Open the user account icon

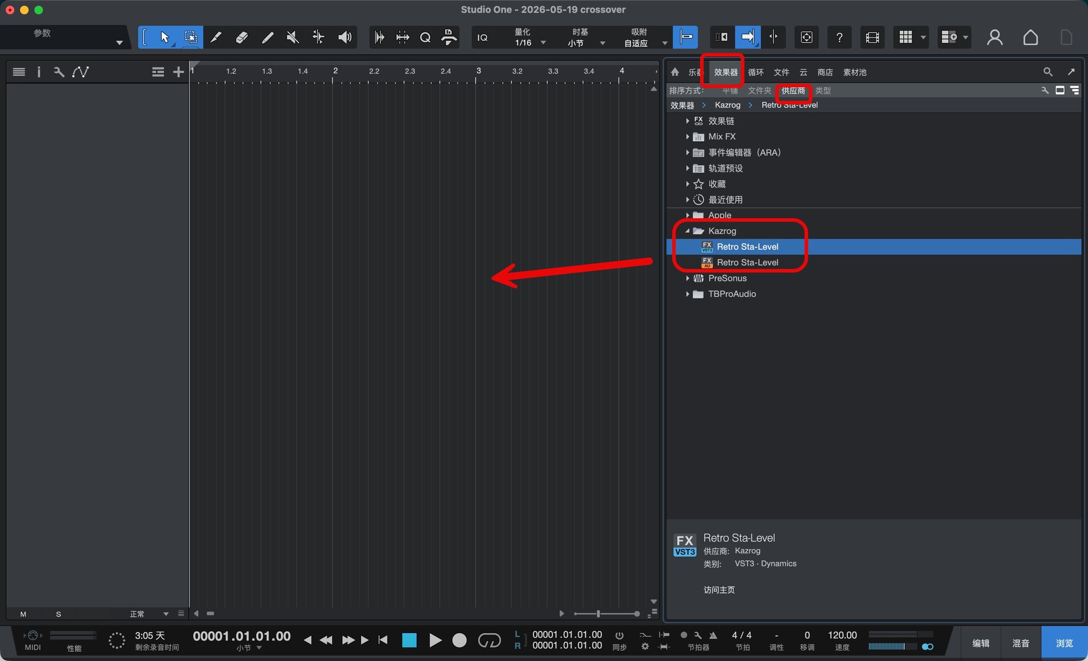[994, 37]
